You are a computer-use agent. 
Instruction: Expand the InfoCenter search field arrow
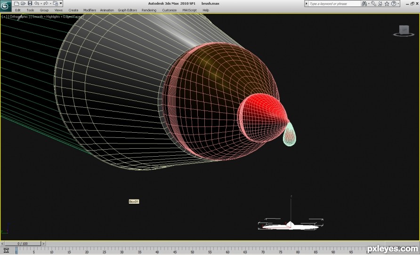tap(307, 4)
